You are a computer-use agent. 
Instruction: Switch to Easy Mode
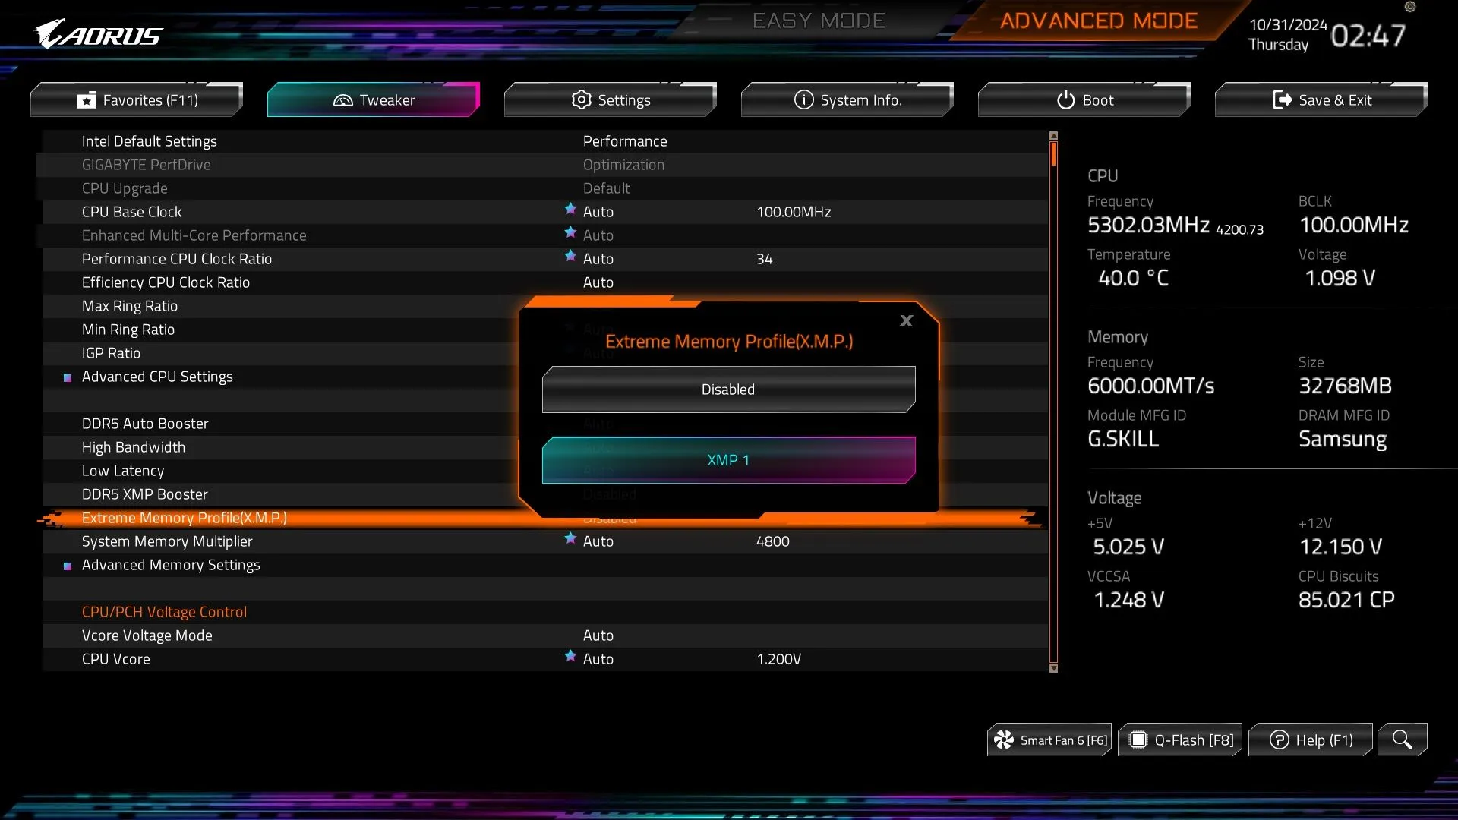point(819,20)
